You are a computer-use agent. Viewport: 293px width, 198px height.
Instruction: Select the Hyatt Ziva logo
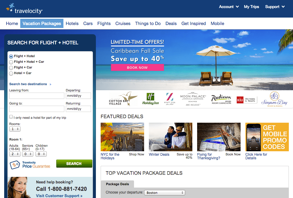pos(170,99)
